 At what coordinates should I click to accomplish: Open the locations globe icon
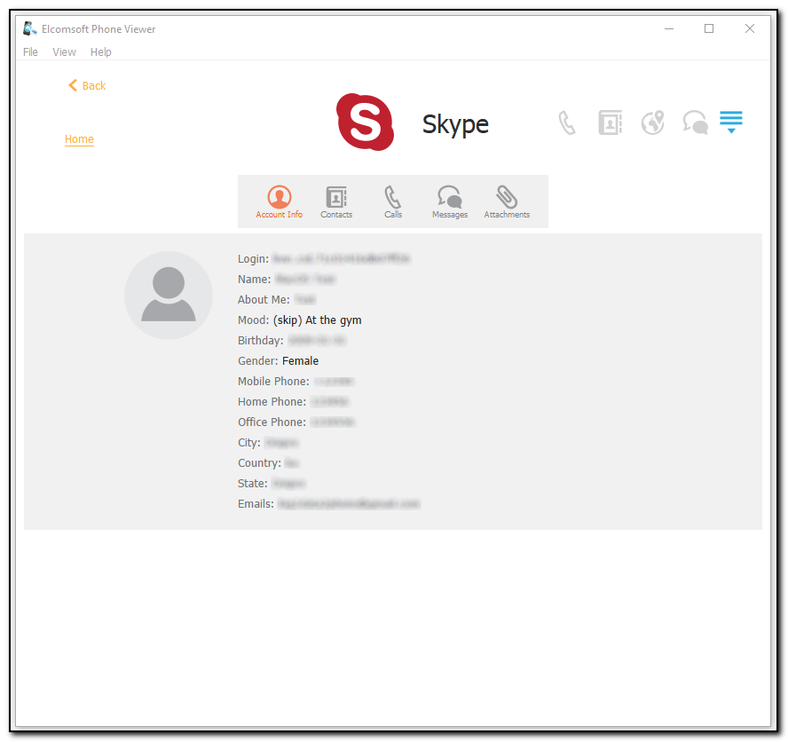[x=652, y=122]
